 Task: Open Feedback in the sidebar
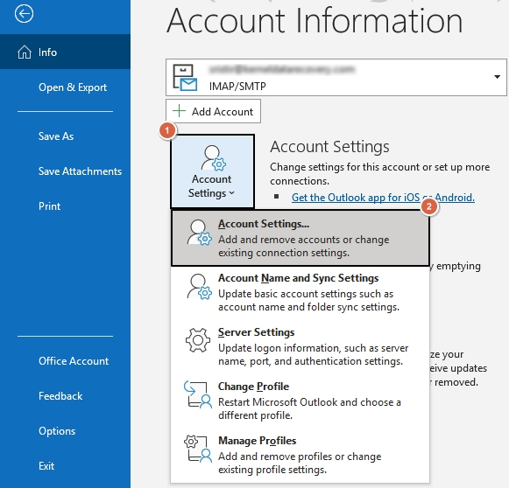(x=65, y=396)
